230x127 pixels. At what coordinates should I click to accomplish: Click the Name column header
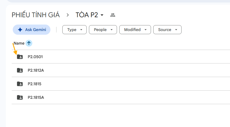[x=19, y=43]
